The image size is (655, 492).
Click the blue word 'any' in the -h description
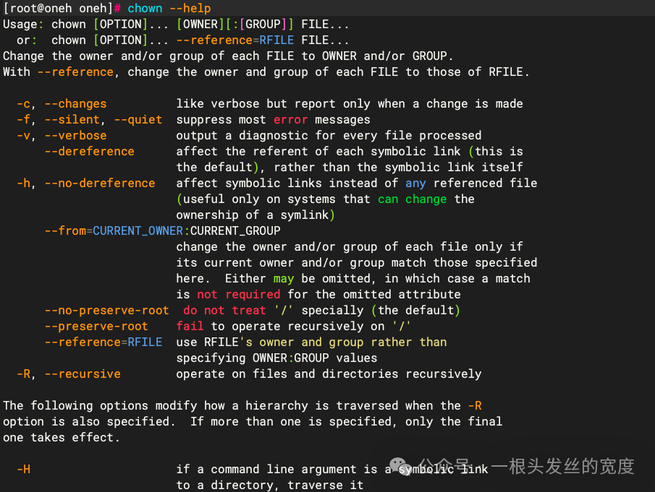click(415, 183)
